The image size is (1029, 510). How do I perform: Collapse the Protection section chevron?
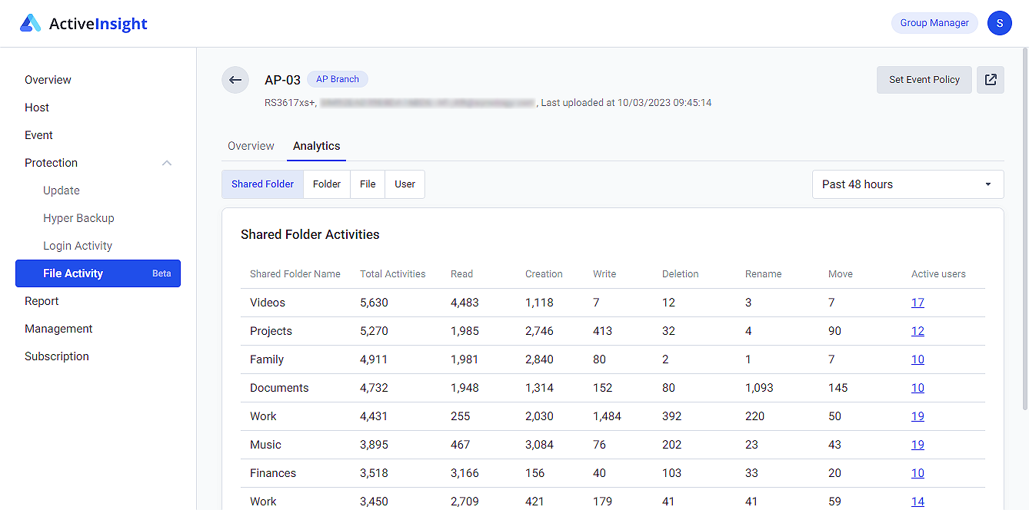tap(167, 163)
